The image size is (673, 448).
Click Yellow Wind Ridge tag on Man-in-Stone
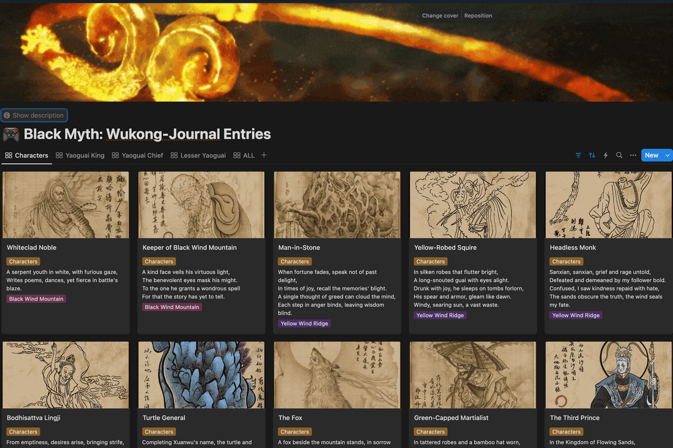[x=305, y=324]
